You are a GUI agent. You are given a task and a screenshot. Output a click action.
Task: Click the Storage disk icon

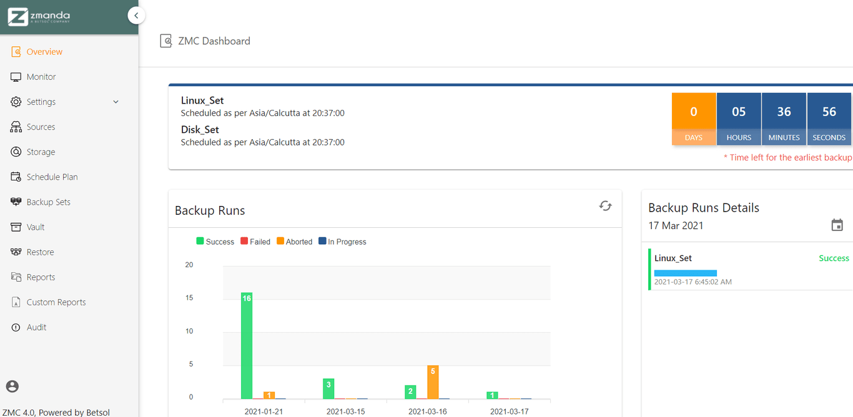coord(16,152)
